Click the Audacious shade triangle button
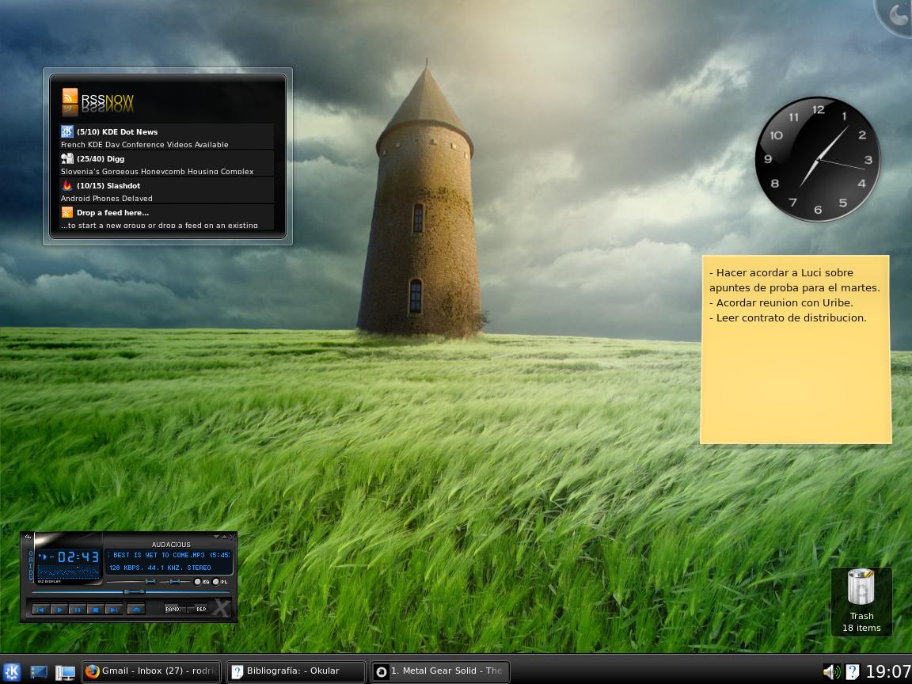Viewport: 912px width, 684px height. [225, 537]
